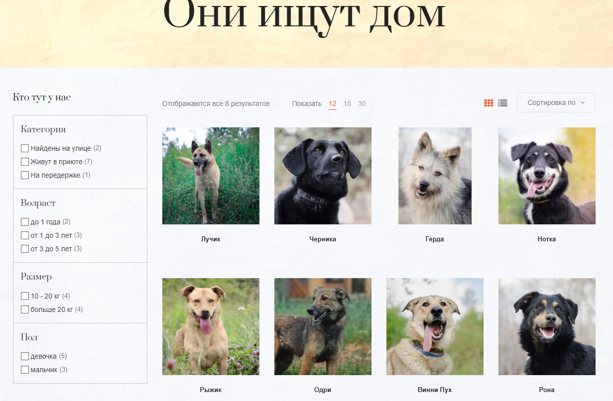This screenshot has width=613, height=401.
Task: Filter by 'мальчик' checkbox
Action: pyautogui.click(x=25, y=370)
